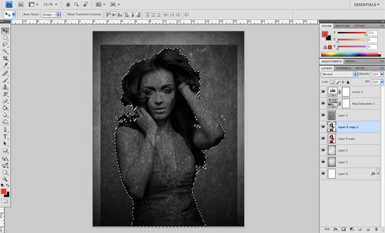Viewport: 385px width, 233px height.
Task: Click the foreground red color swatch in the toolbox
Action: click(3, 191)
